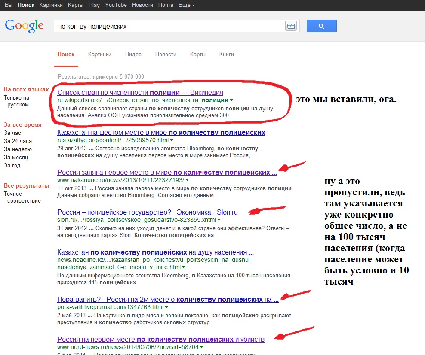Open Казахстан на шестом месте result
The image size is (425, 355).
coord(161,133)
